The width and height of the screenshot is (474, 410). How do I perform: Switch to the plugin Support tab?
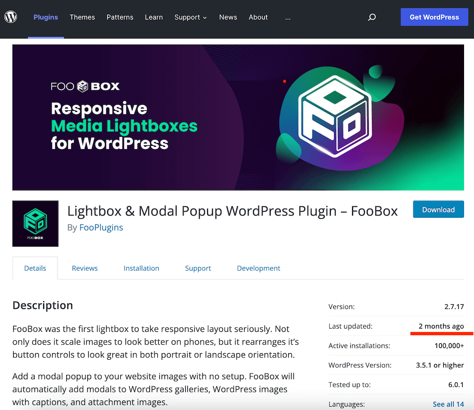(x=198, y=268)
